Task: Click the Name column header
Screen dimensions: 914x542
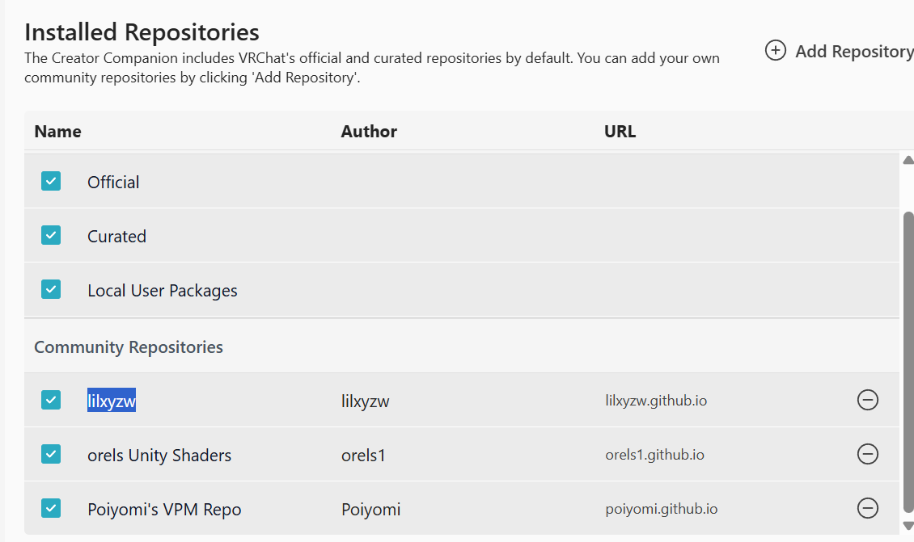Action: pyautogui.click(x=57, y=132)
